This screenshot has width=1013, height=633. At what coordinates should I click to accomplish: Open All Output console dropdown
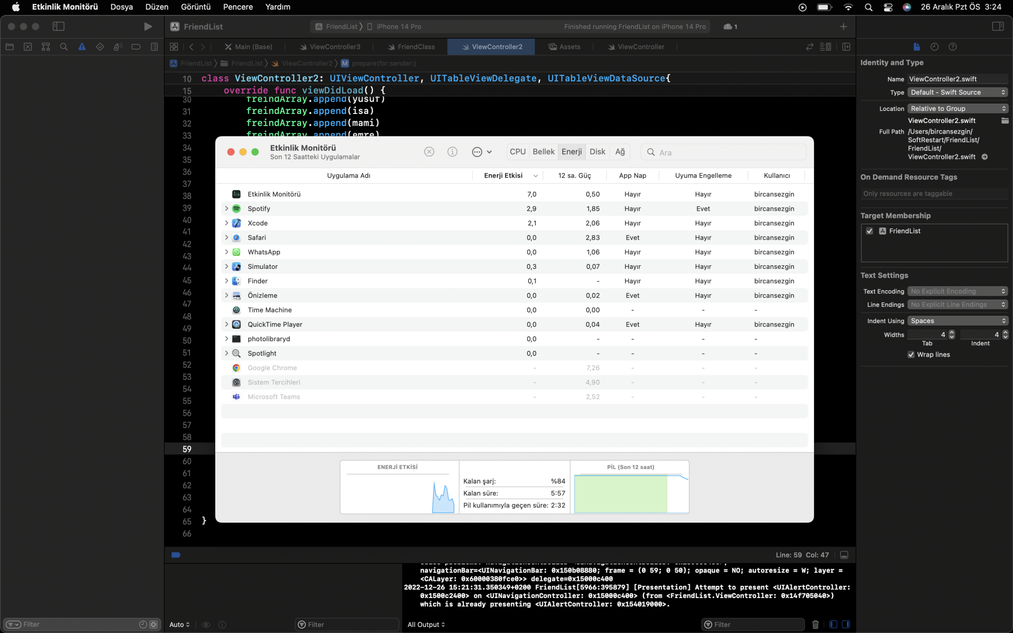point(426,624)
